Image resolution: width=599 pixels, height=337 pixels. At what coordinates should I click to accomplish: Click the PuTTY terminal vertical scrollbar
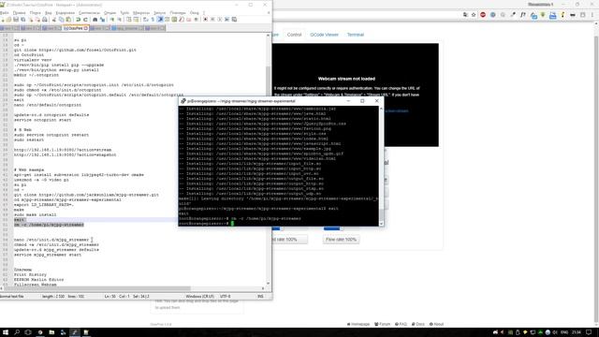pos(381,166)
